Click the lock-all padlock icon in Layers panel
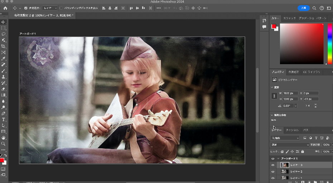 click(302, 151)
